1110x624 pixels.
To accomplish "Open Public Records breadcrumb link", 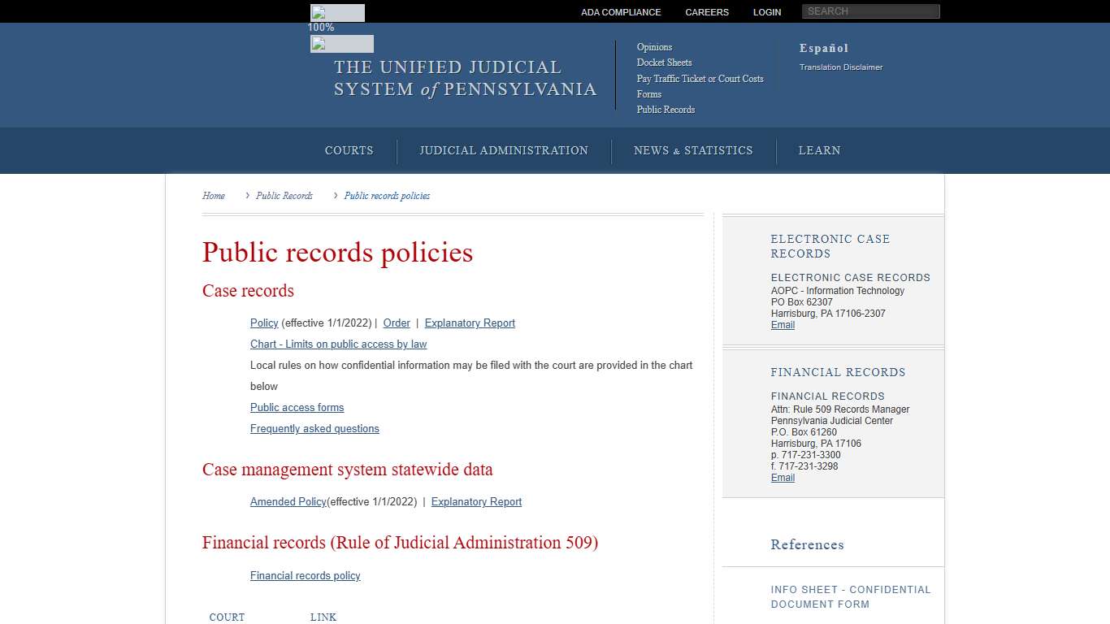I will click(x=284, y=196).
